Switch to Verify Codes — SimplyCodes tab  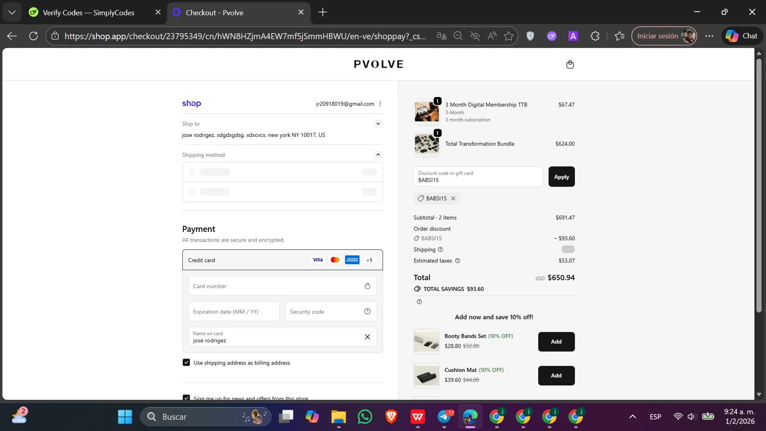(x=95, y=12)
